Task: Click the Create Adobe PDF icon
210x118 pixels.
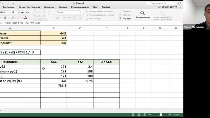Action: (x=163, y=13)
